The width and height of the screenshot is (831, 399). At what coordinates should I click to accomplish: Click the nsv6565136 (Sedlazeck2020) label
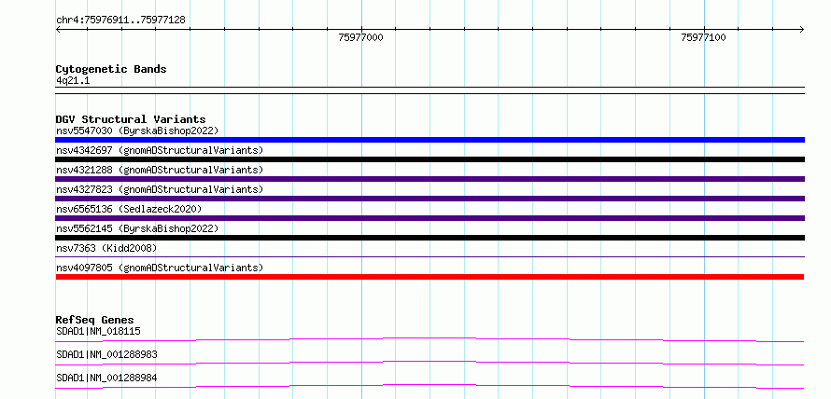click(x=129, y=209)
